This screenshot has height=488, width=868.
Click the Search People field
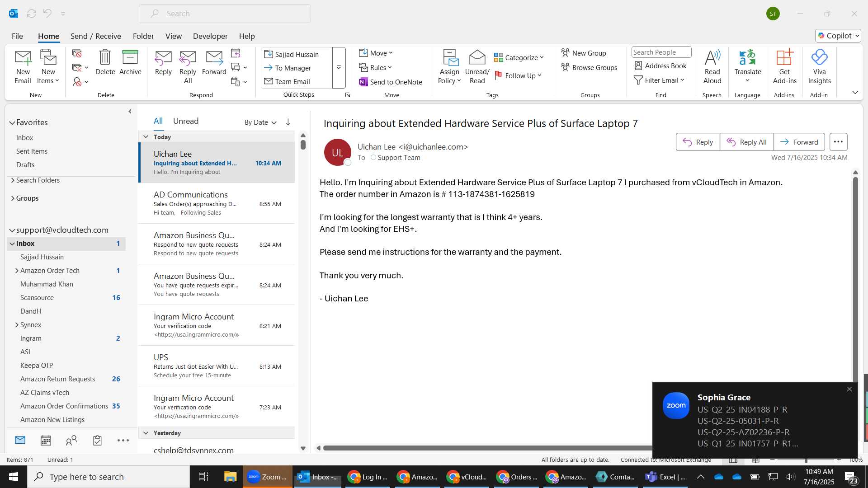(661, 52)
